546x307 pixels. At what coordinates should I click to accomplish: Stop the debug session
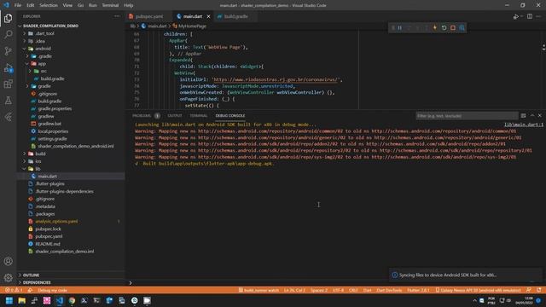(x=453, y=28)
